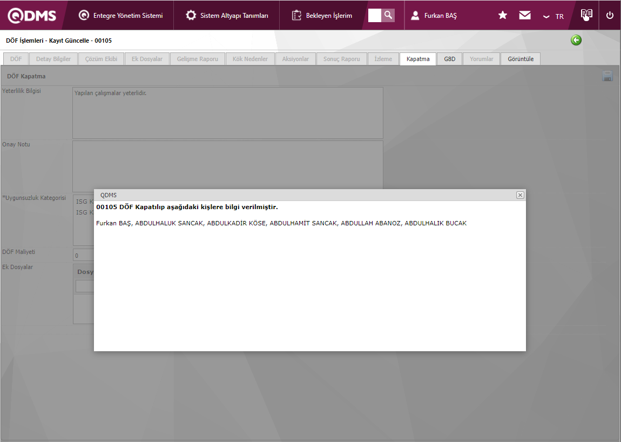Screen dimensions: 621x442
Task: Switch to the Ek Dosyalar tab
Action: pyautogui.click(x=147, y=59)
